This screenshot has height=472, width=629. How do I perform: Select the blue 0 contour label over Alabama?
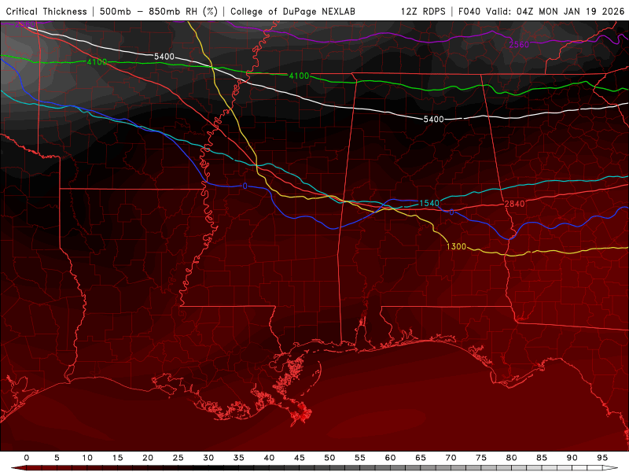451,212
